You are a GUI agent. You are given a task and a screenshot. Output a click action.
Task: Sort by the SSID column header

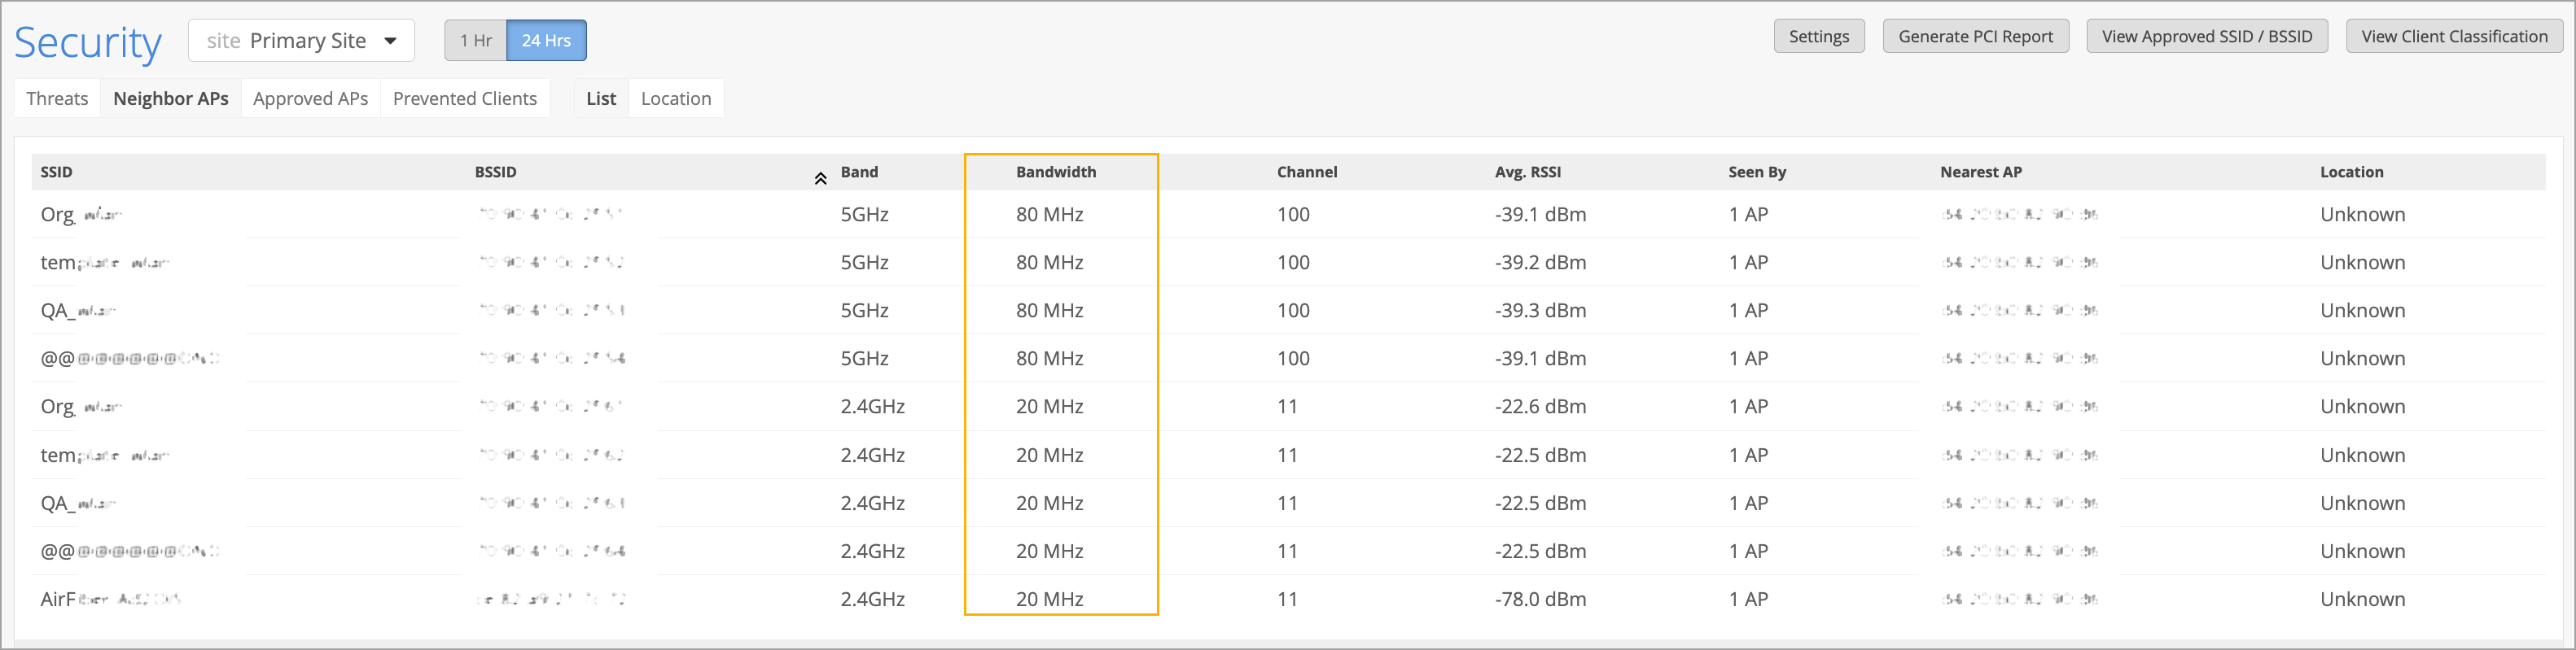(56, 172)
